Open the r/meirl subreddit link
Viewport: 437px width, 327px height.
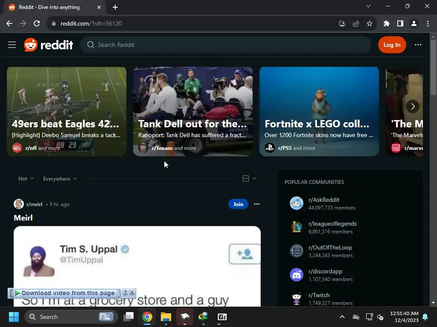click(34, 204)
